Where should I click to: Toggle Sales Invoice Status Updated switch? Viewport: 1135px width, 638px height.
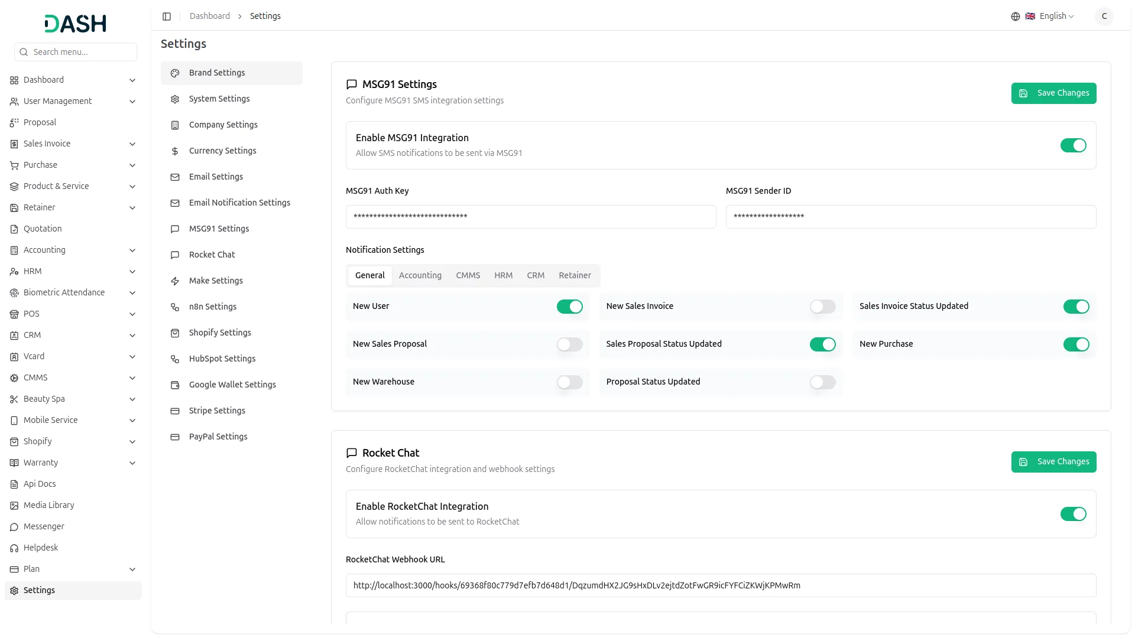click(x=1076, y=307)
